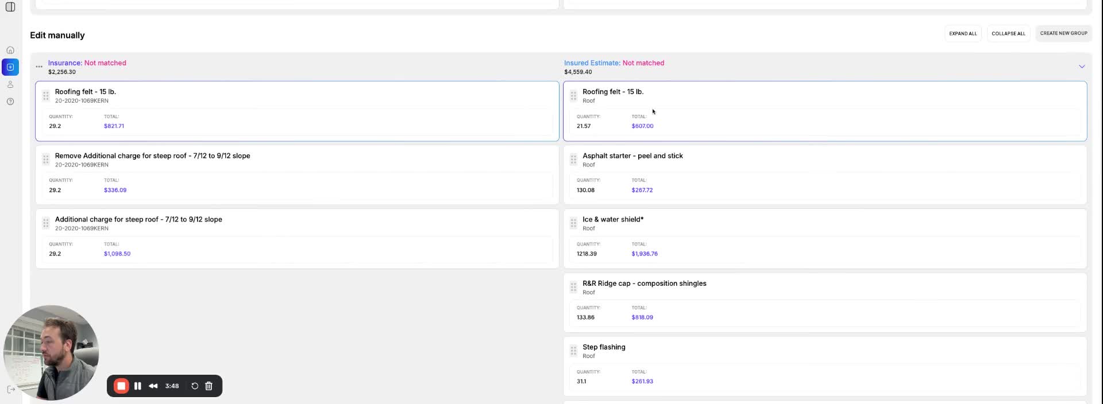Select 'R&R Ridge cap - composition shingles' title

click(645, 283)
